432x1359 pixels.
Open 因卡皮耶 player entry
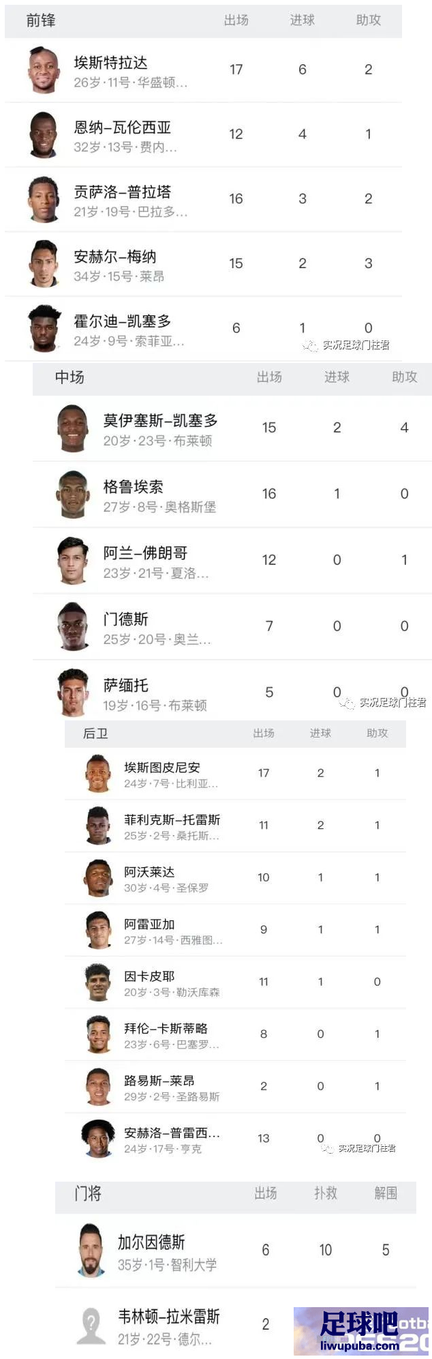235,982
